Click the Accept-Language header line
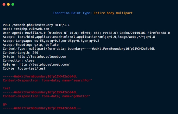178x114 pixels. 51,41
